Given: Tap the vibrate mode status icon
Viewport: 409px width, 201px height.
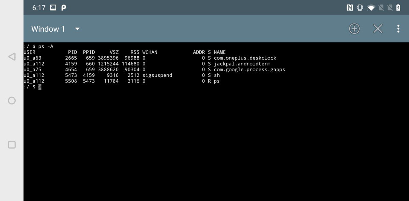Looking at the screenshot, I should (x=360, y=8).
